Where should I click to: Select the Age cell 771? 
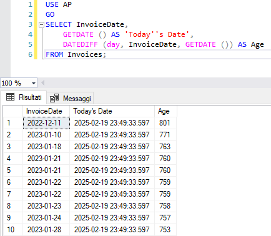point(165,135)
